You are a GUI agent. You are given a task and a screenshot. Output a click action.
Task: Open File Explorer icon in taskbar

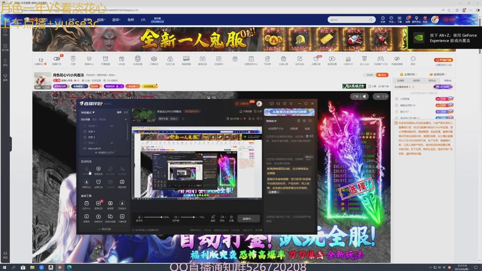coord(32,267)
